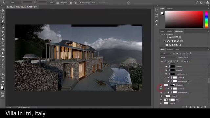The width and height of the screenshot is (210, 118).
Task: Select the Zoom tool
Action: pos(3,78)
